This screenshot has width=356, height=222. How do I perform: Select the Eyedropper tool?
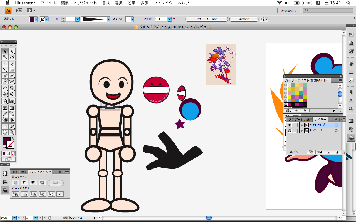pos(5,113)
